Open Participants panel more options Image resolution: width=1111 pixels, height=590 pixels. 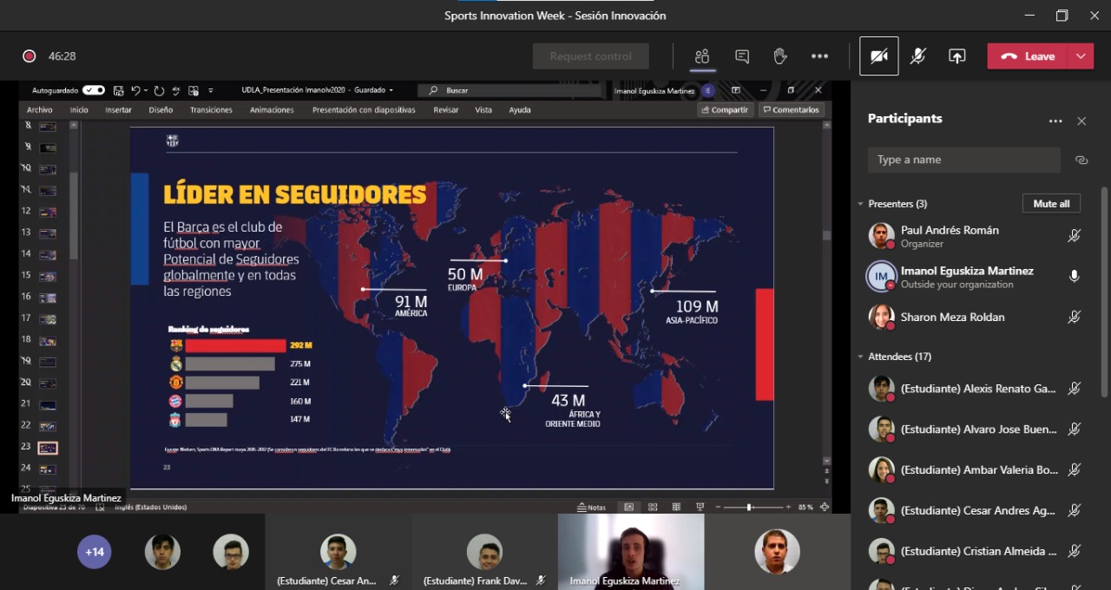1055,121
